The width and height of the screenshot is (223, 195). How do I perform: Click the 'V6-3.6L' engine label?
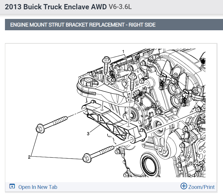120,7
